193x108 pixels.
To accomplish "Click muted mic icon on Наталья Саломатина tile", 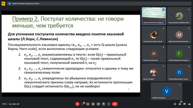I will point(163,47).
